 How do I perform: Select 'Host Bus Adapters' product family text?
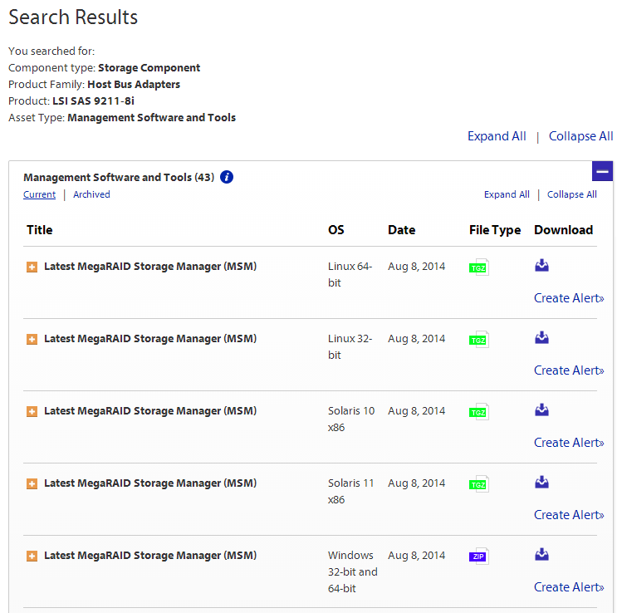click(134, 85)
